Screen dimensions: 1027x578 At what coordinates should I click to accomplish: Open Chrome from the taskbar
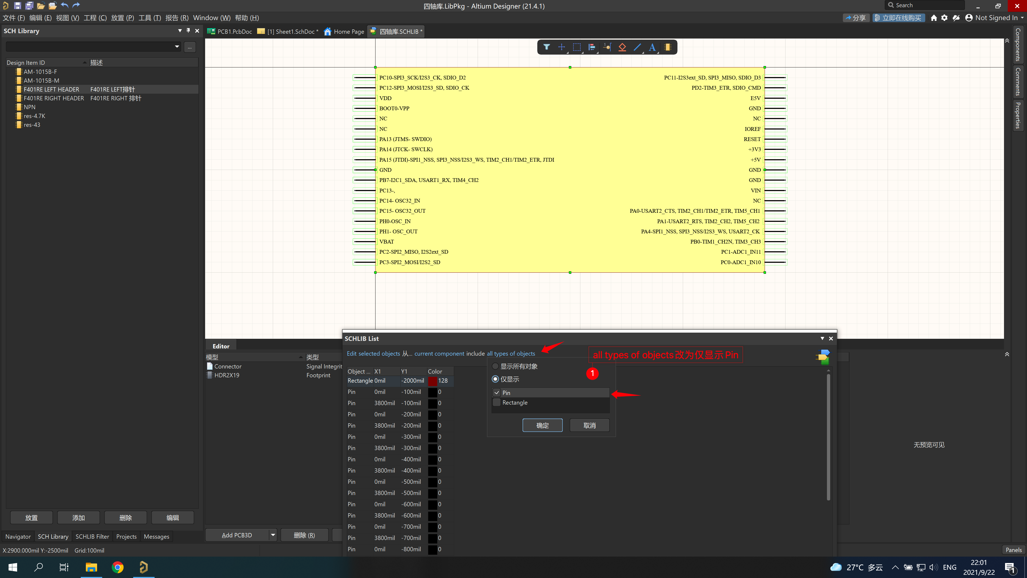click(118, 567)
